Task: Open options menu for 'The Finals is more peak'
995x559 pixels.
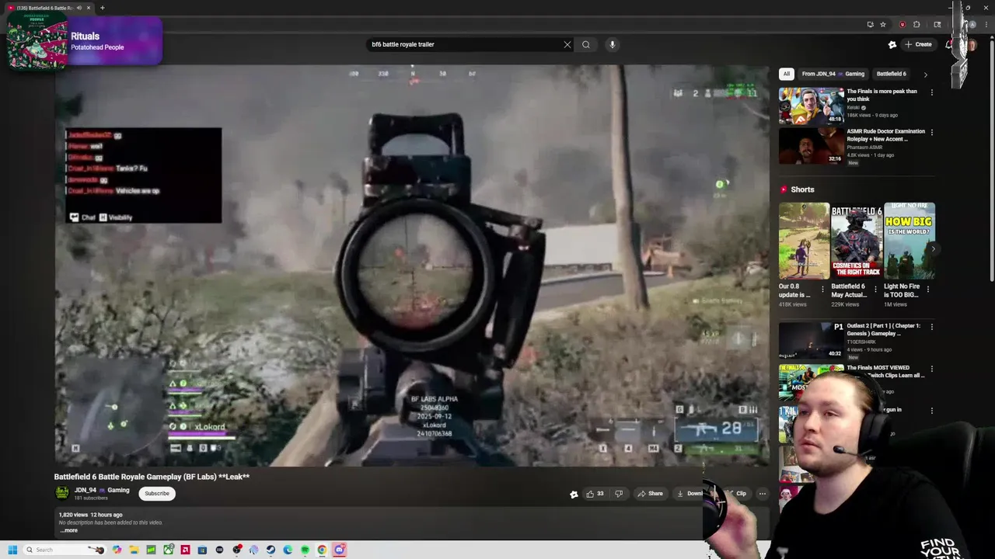Action: [931, 92]
